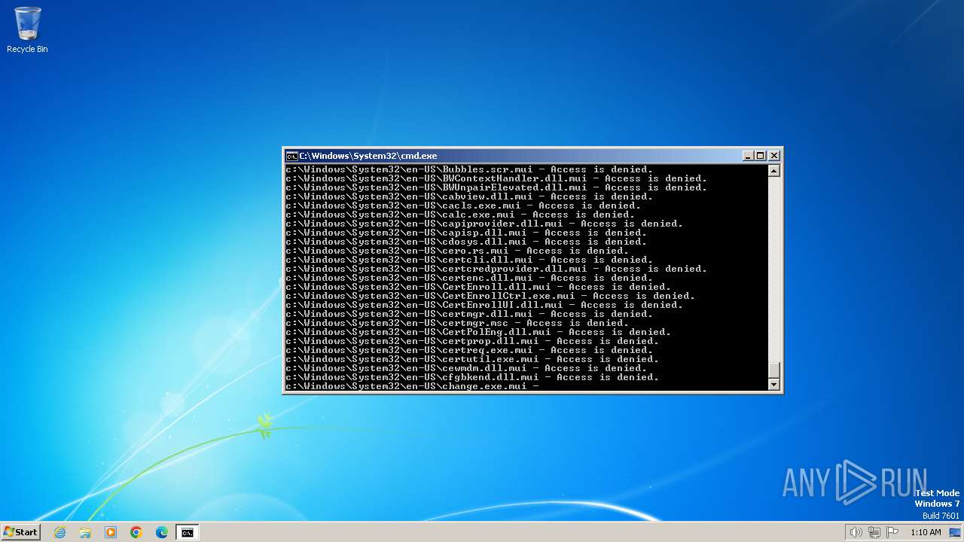This screenshot has height=542, width=964.
Task: Click the change.exe.mui output line
Action: (413, 386)
